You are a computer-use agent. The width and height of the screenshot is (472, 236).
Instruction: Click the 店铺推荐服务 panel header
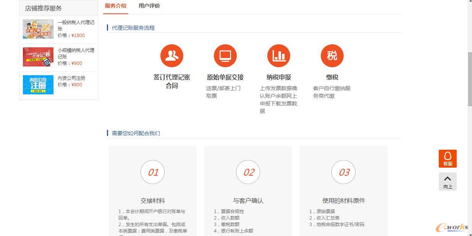[42, 8]
